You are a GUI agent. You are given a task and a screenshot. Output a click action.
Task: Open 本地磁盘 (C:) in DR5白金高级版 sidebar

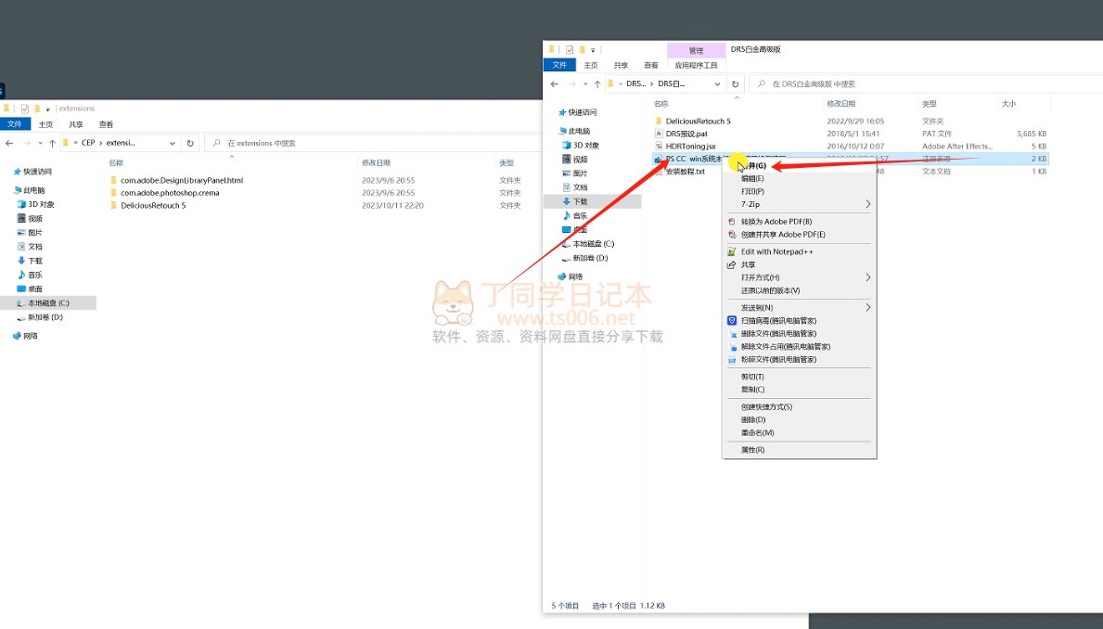[593, 244]
